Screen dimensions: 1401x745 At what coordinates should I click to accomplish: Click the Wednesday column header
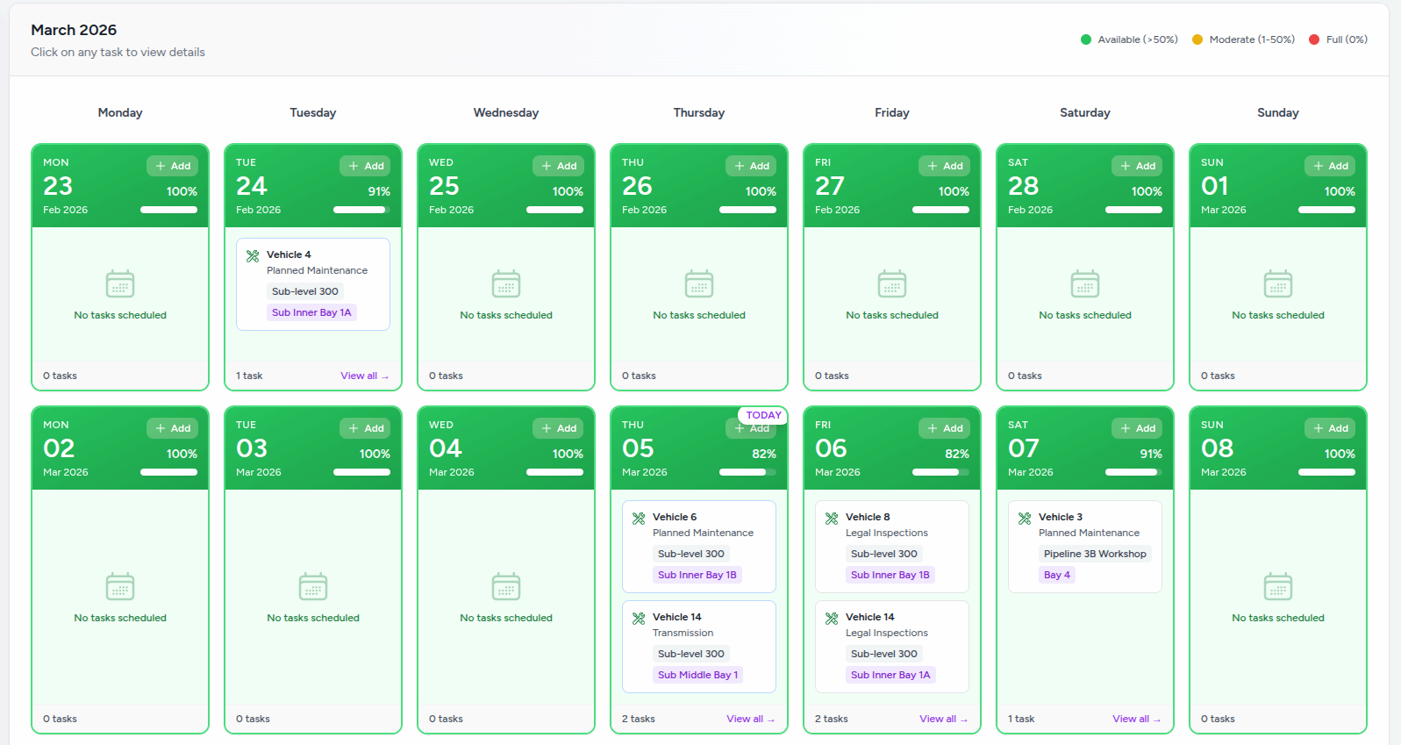(506, 112)
